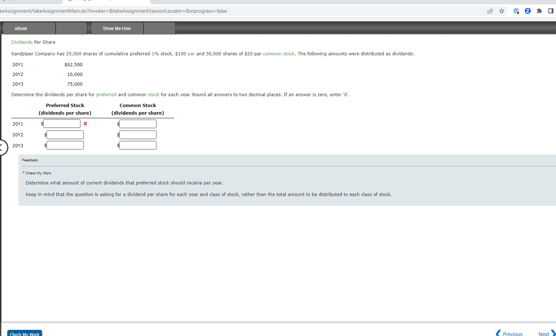Open the Show Me How tab
Screen dimensions: 556x336
(117, 28)
